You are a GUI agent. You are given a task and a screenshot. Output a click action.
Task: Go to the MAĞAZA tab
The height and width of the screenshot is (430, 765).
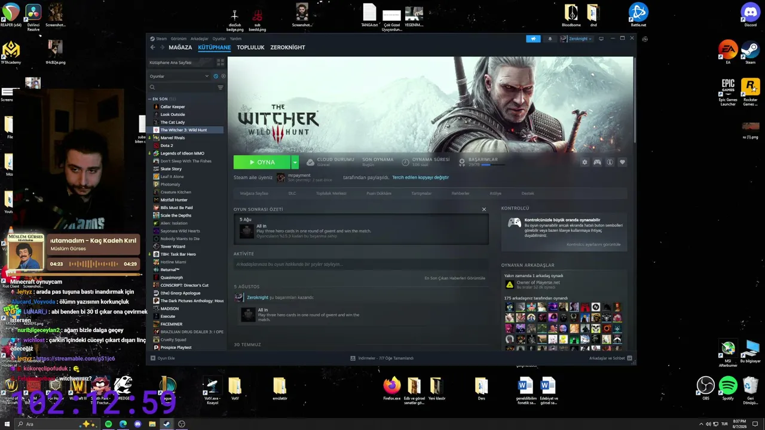[180, 47]
